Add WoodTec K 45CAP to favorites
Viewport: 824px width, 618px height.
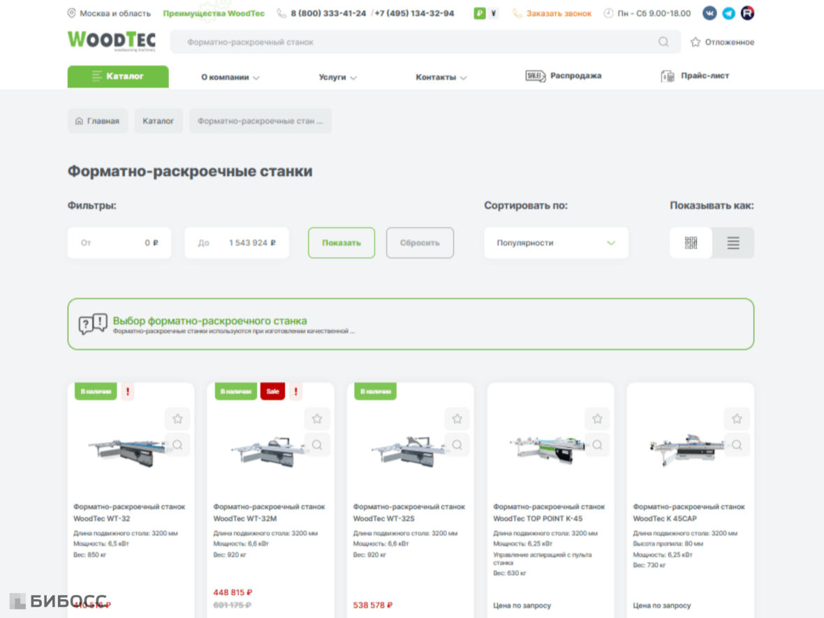[737, 419]
